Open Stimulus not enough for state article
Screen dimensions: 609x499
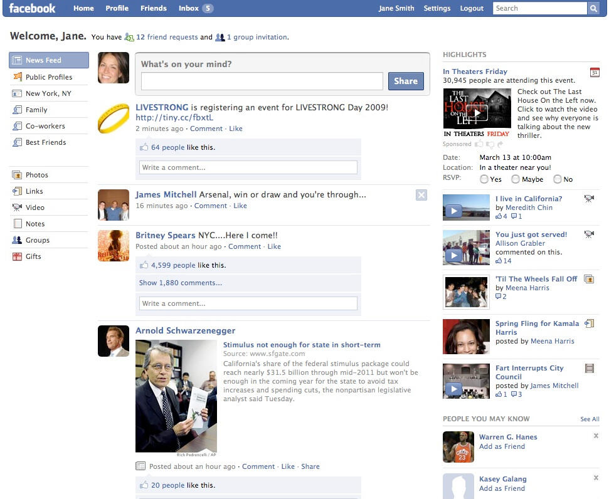[x=302, y=345]
